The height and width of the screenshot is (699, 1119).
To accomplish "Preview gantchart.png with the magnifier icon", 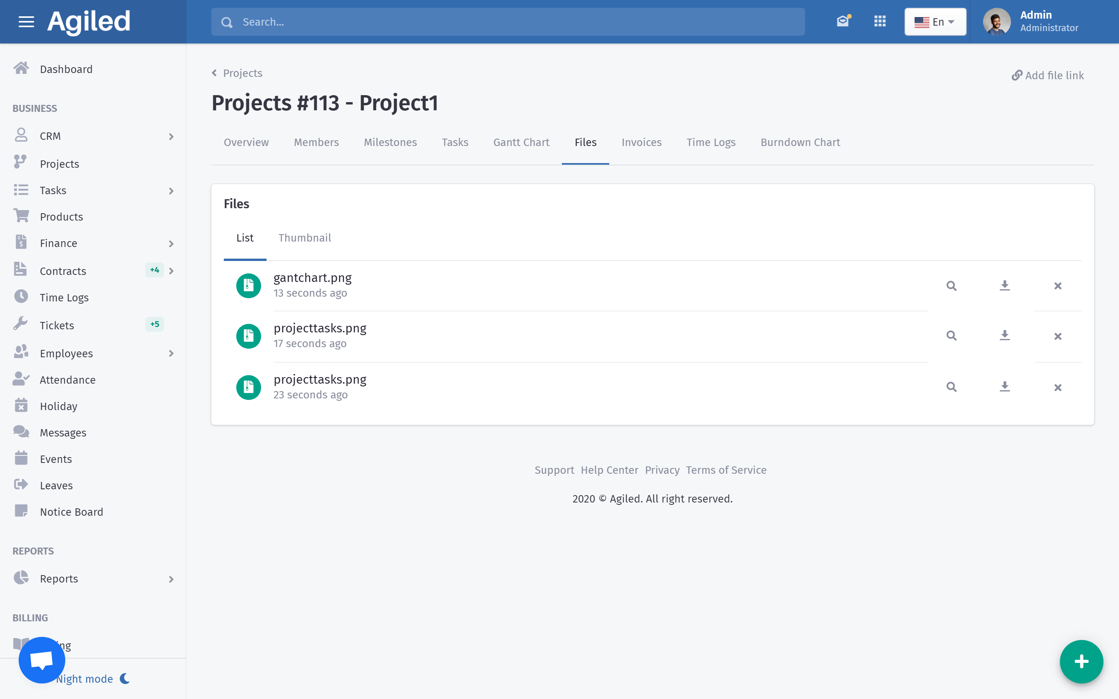I will click(x=951, y=286).
